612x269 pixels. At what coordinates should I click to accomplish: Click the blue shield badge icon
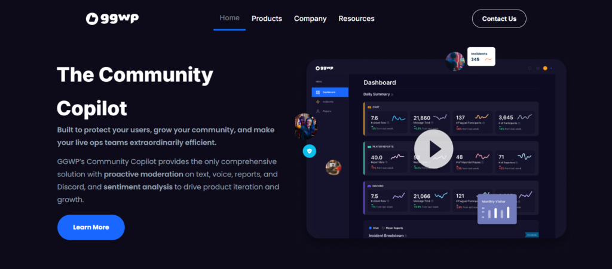click(310, 151)
